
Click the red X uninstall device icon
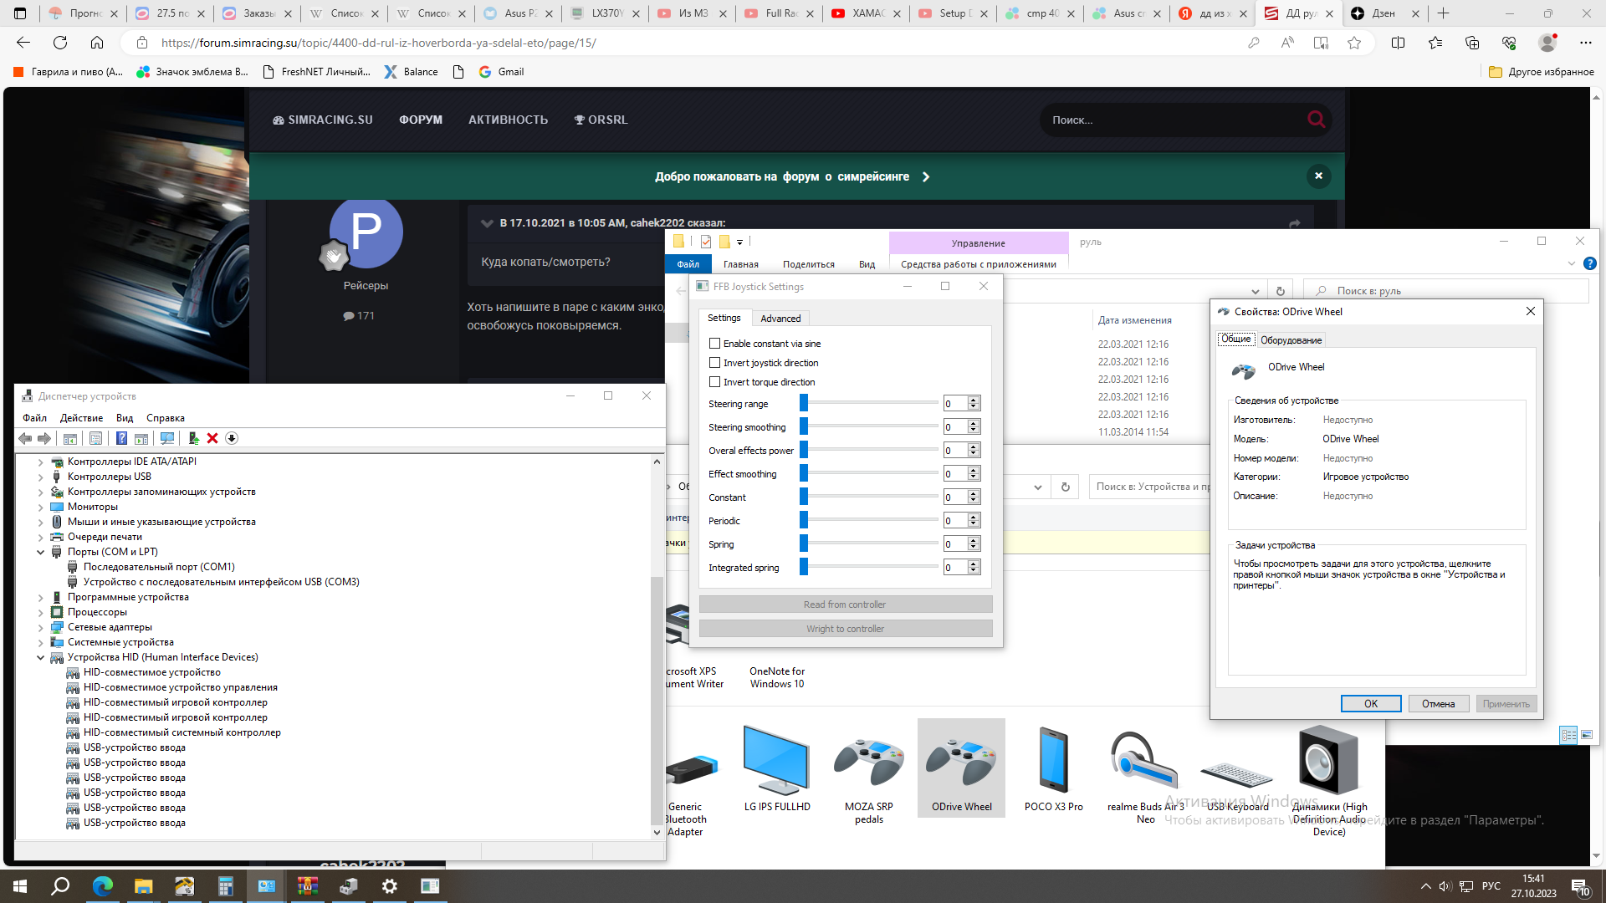click(212, 438)
